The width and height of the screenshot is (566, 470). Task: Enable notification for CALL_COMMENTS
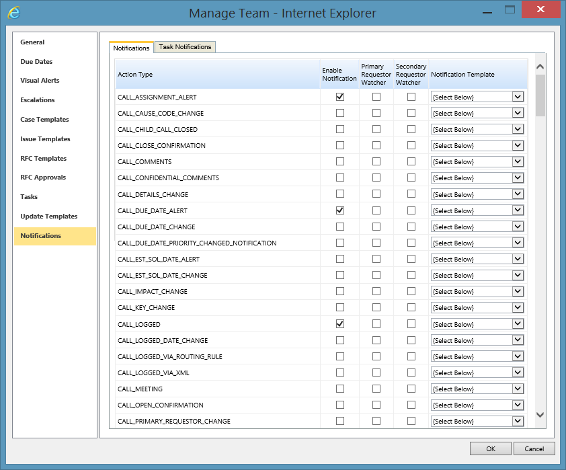point(340,162)
